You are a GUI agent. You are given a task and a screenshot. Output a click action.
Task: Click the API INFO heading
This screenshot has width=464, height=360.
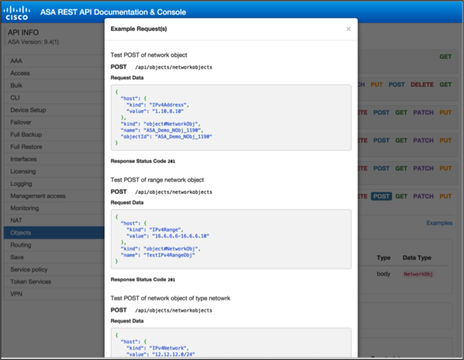(x=23, y=32)
